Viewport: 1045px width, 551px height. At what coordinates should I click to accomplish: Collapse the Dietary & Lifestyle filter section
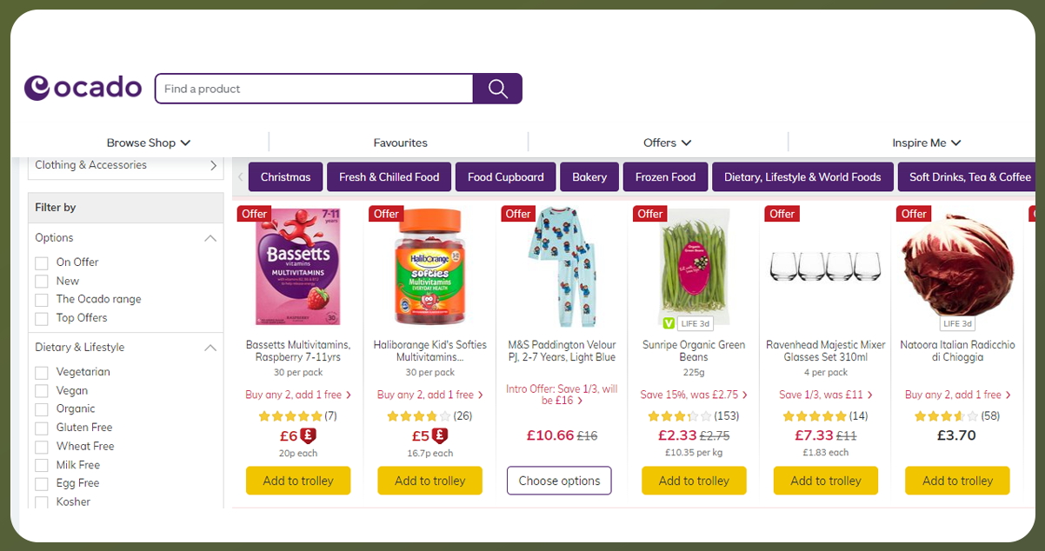pyautogui.click(x=210, y=348)
